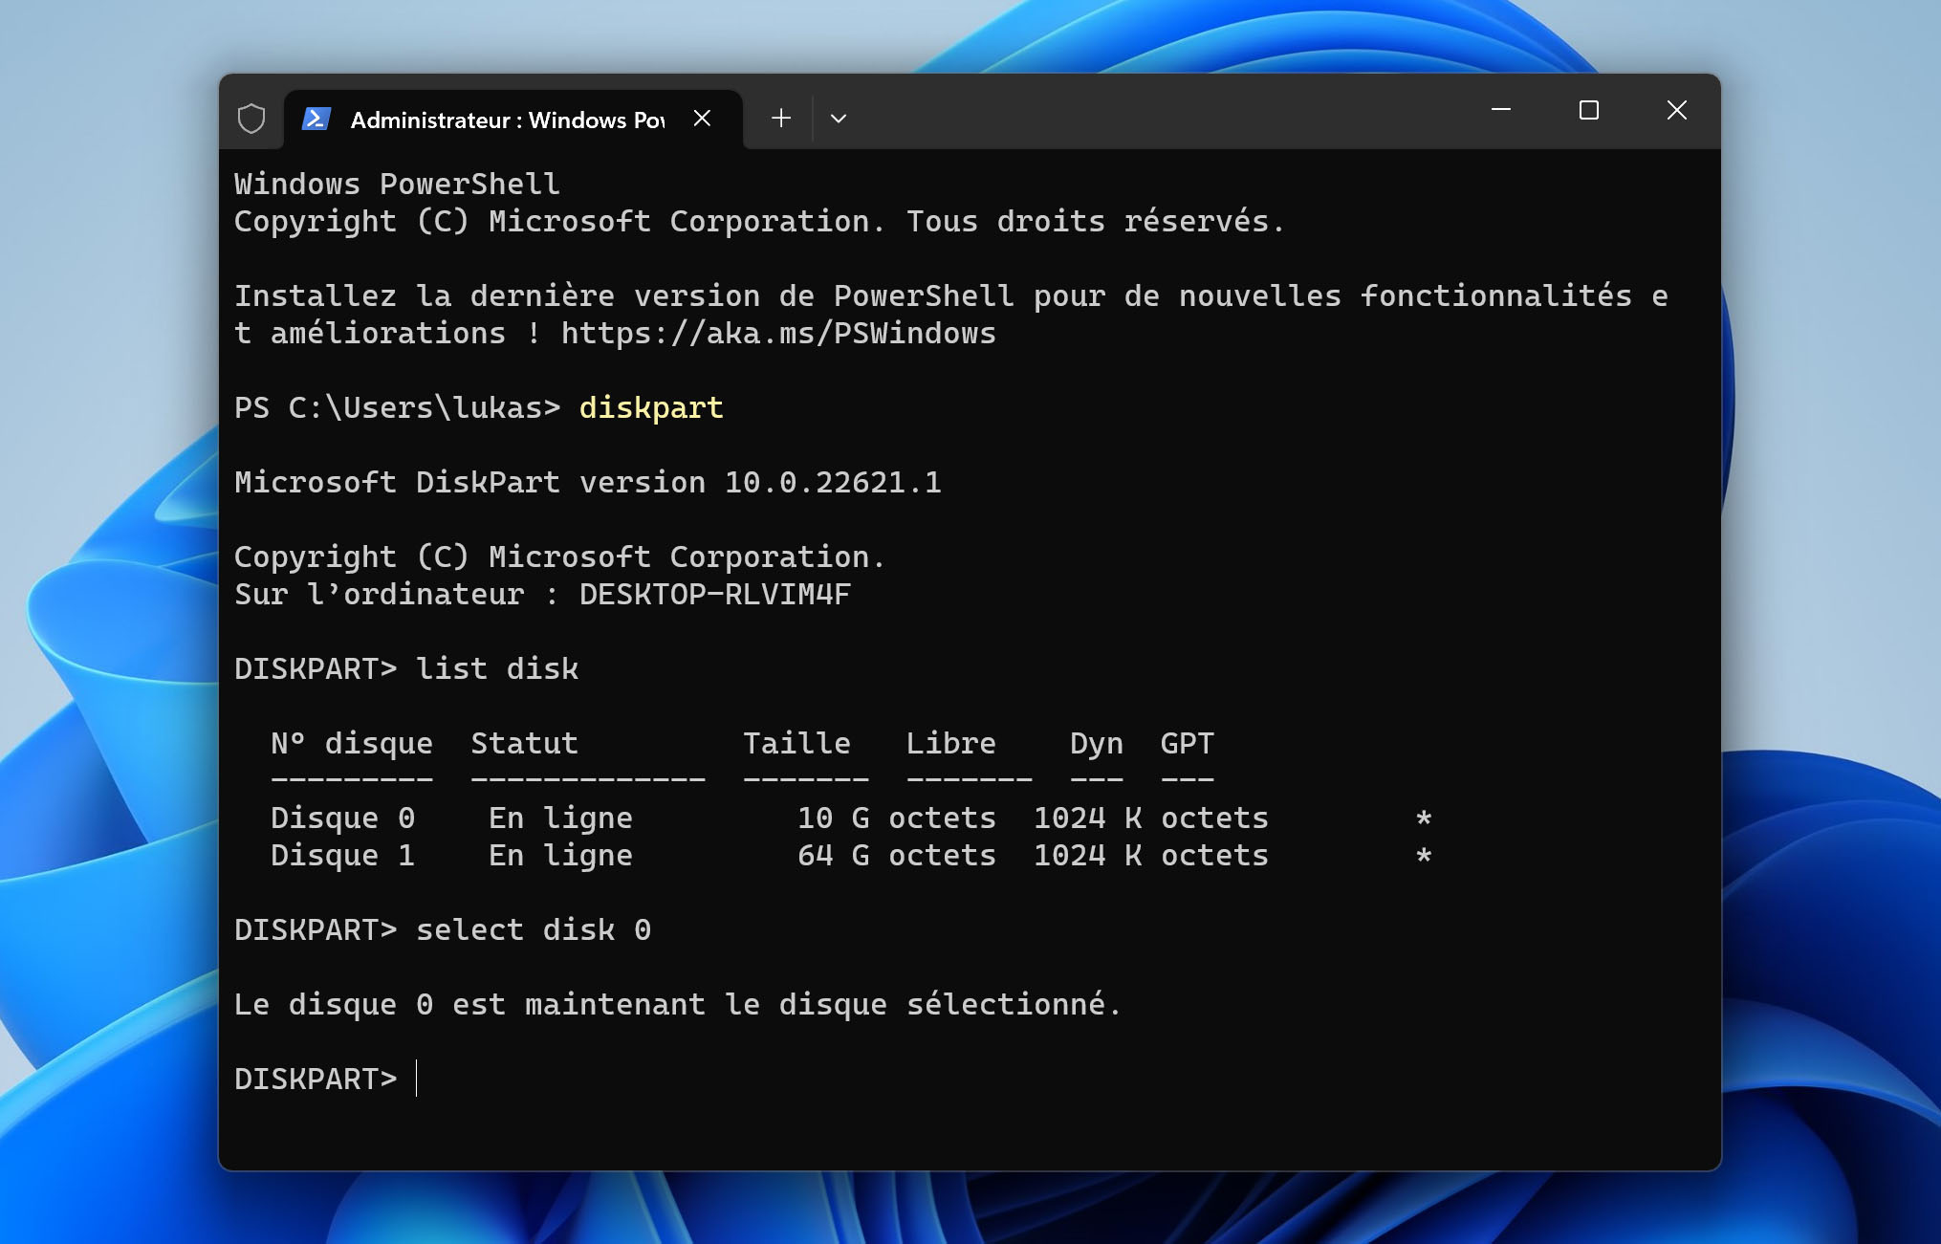Click the administrator shield icon
The image size is (1941, 1244).
[x=251, y=119]
